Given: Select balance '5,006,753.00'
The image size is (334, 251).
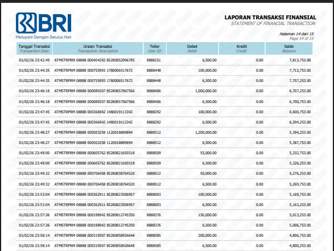Looking at the screenshot, I should pyautogui.click(x=300, y=225).
